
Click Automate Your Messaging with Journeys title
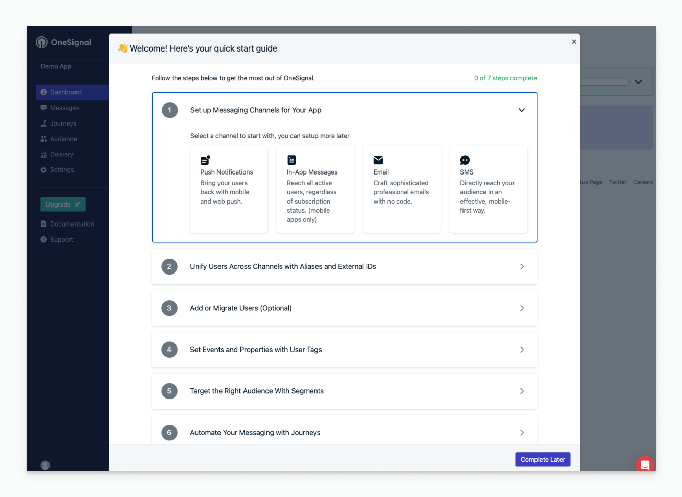(x=255, y=433)
